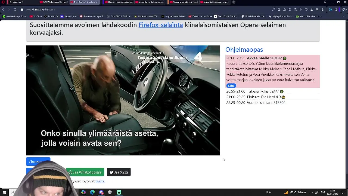Share via Jaa X:ssä button

coord(119,172)
